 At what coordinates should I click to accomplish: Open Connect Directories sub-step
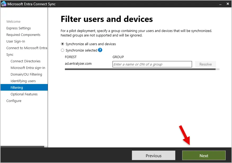pos(25,61)
